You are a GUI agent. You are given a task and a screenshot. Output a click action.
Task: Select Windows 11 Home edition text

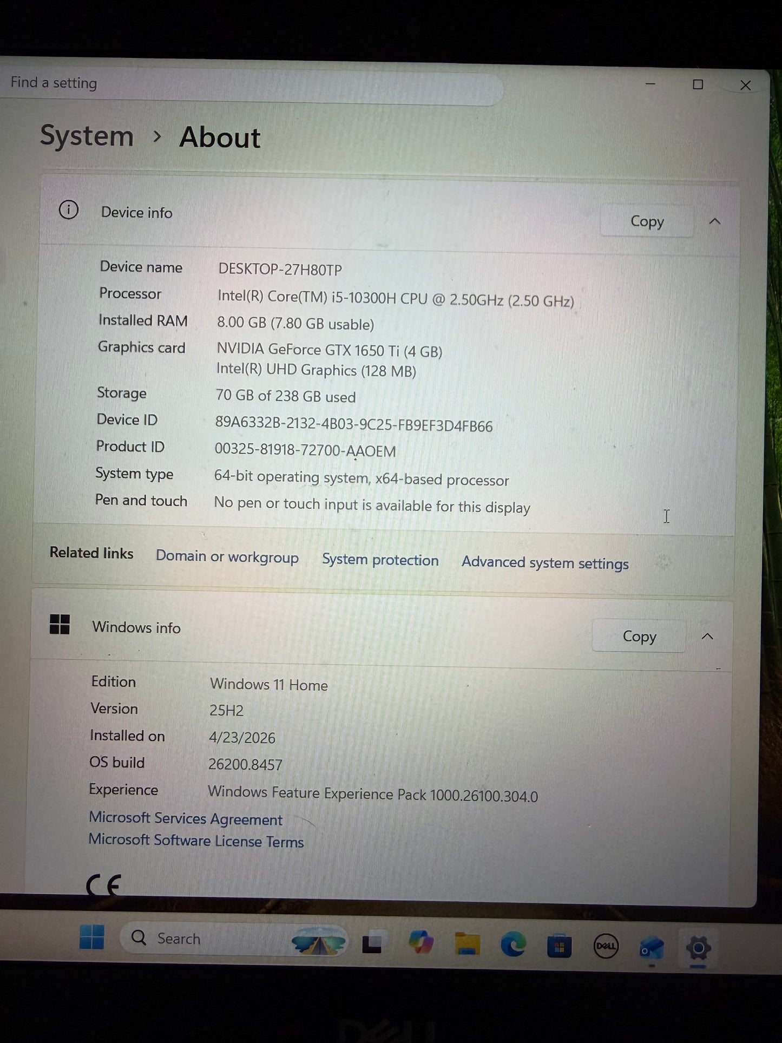(269, 685)
